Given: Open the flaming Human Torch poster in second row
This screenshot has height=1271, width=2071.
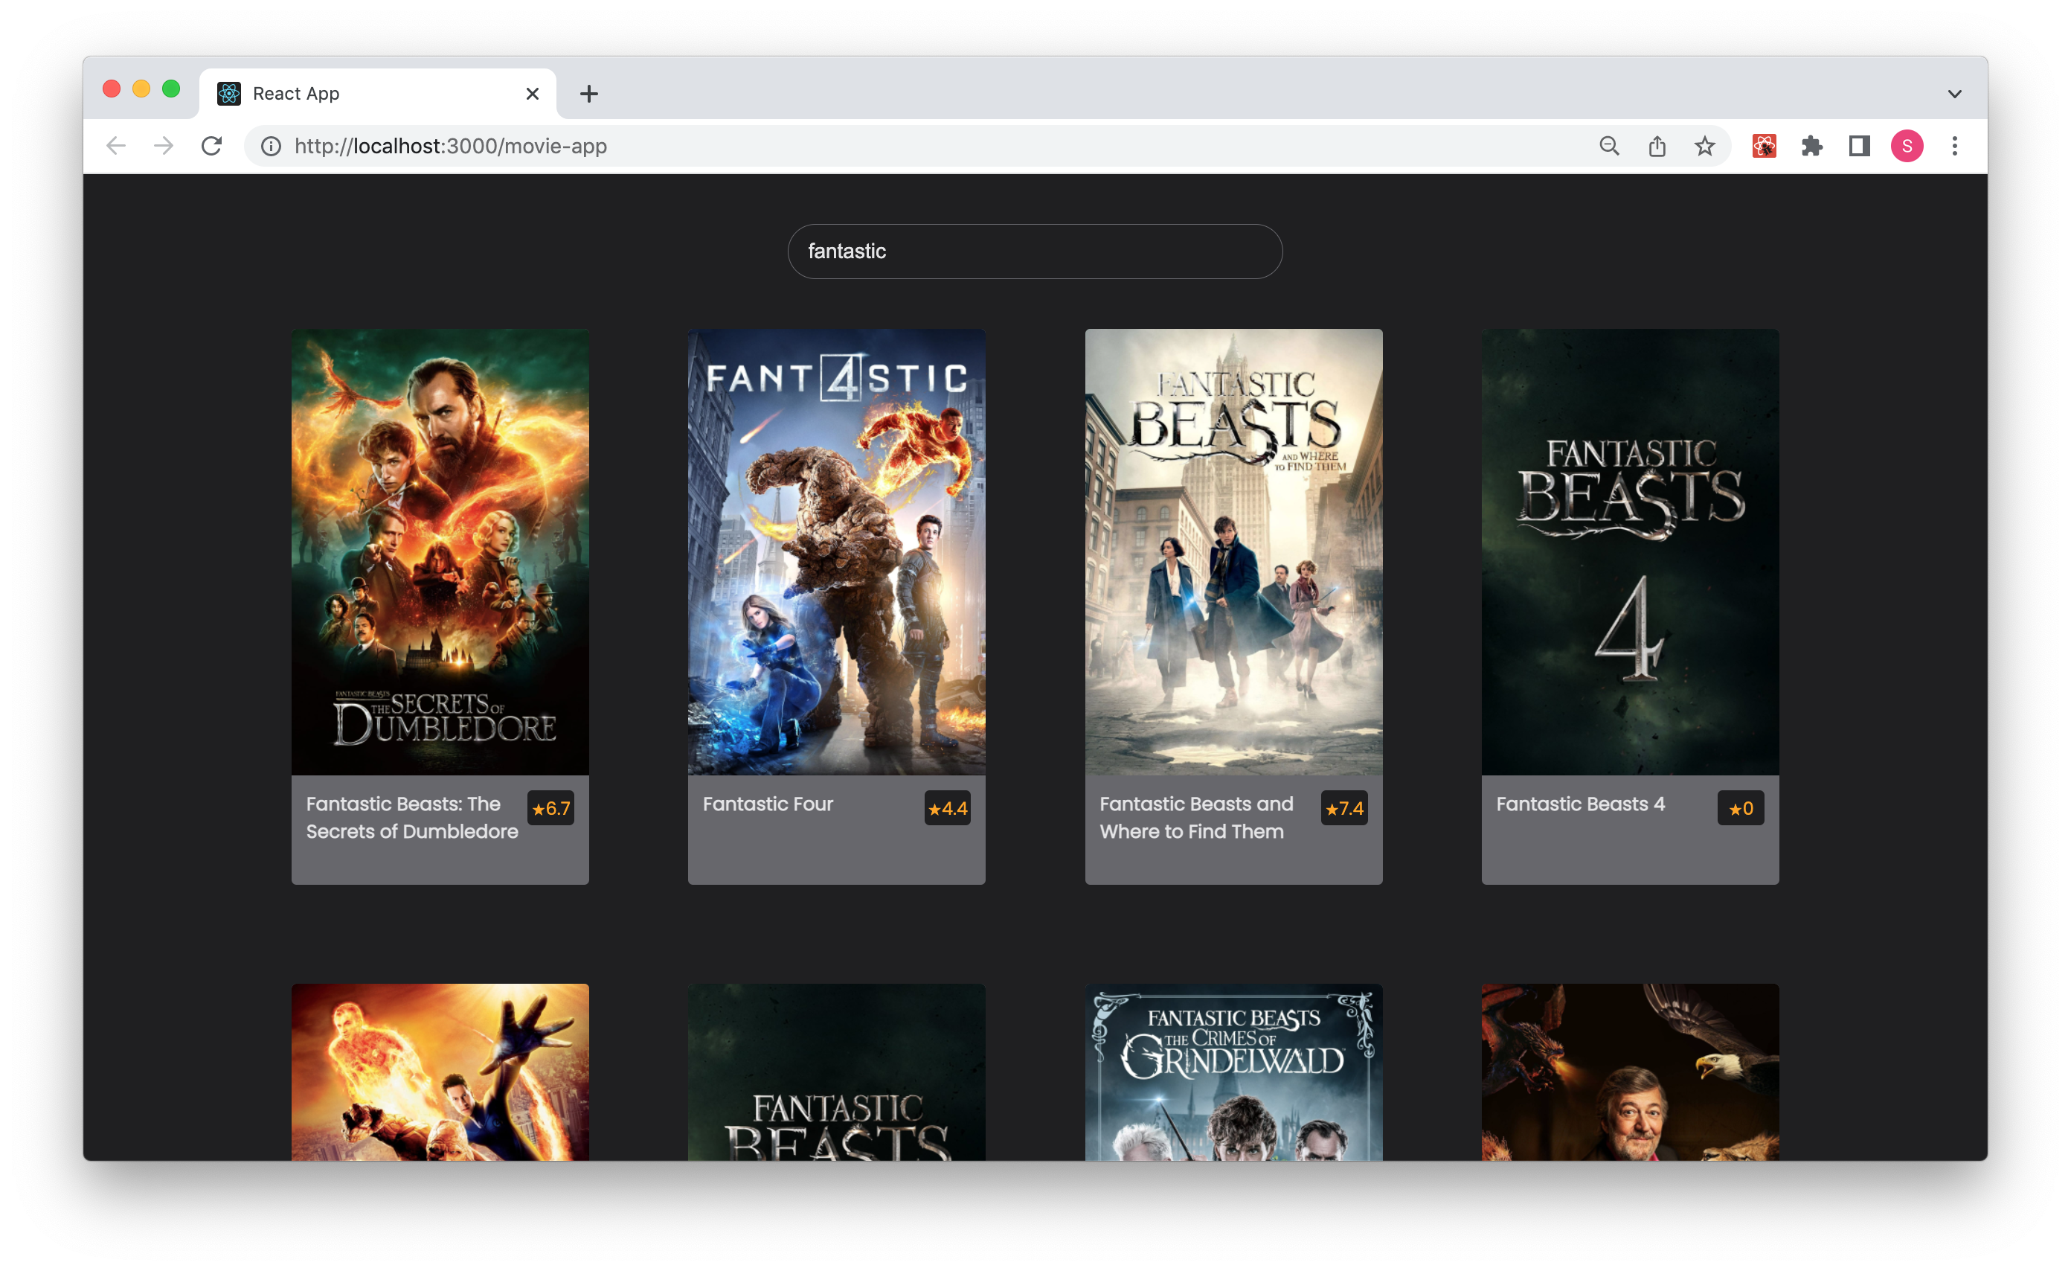Looking at the screenshot, I should 440,1072.
